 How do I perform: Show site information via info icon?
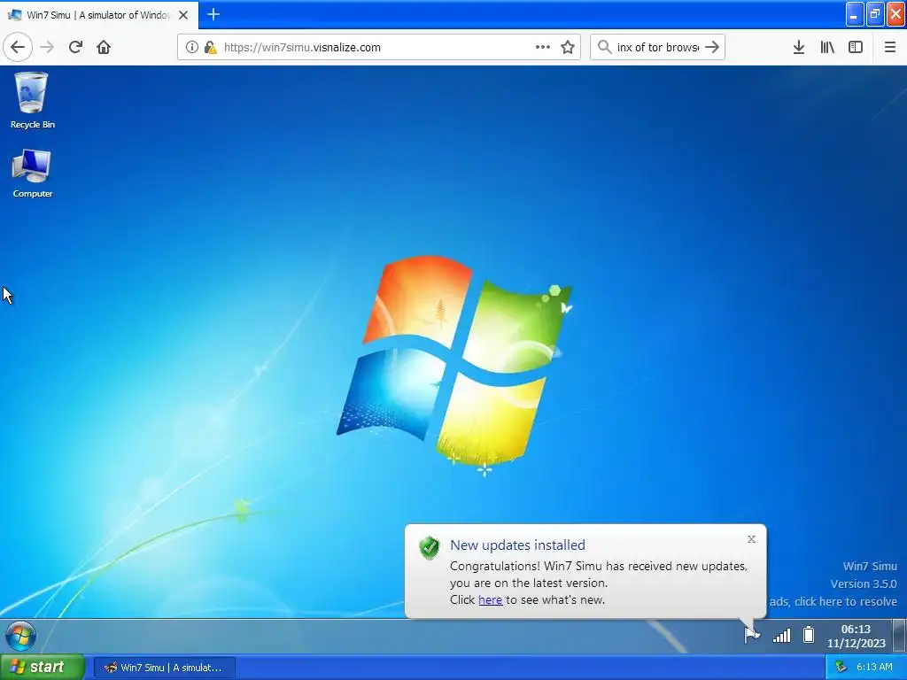(191, 48)
